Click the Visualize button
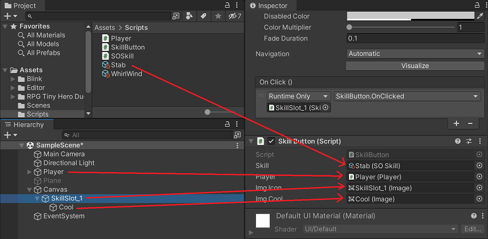This screenshot has width=488, height=239. pyautogui.click(x=415, y=66)
